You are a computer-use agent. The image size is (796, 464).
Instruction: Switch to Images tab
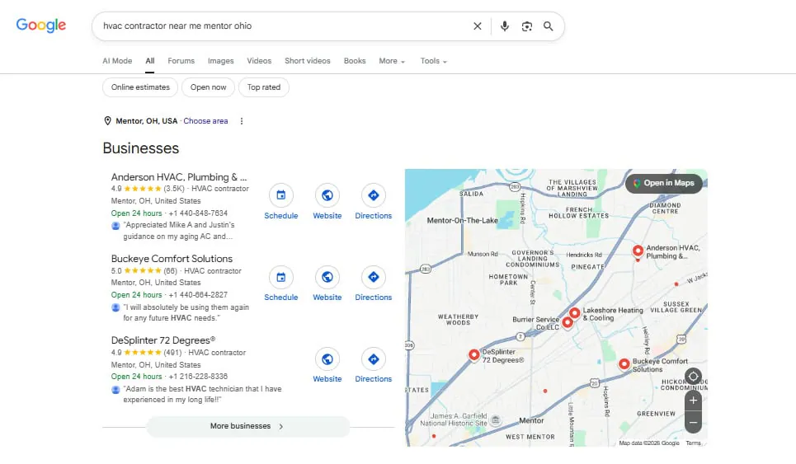coord(221,61)
